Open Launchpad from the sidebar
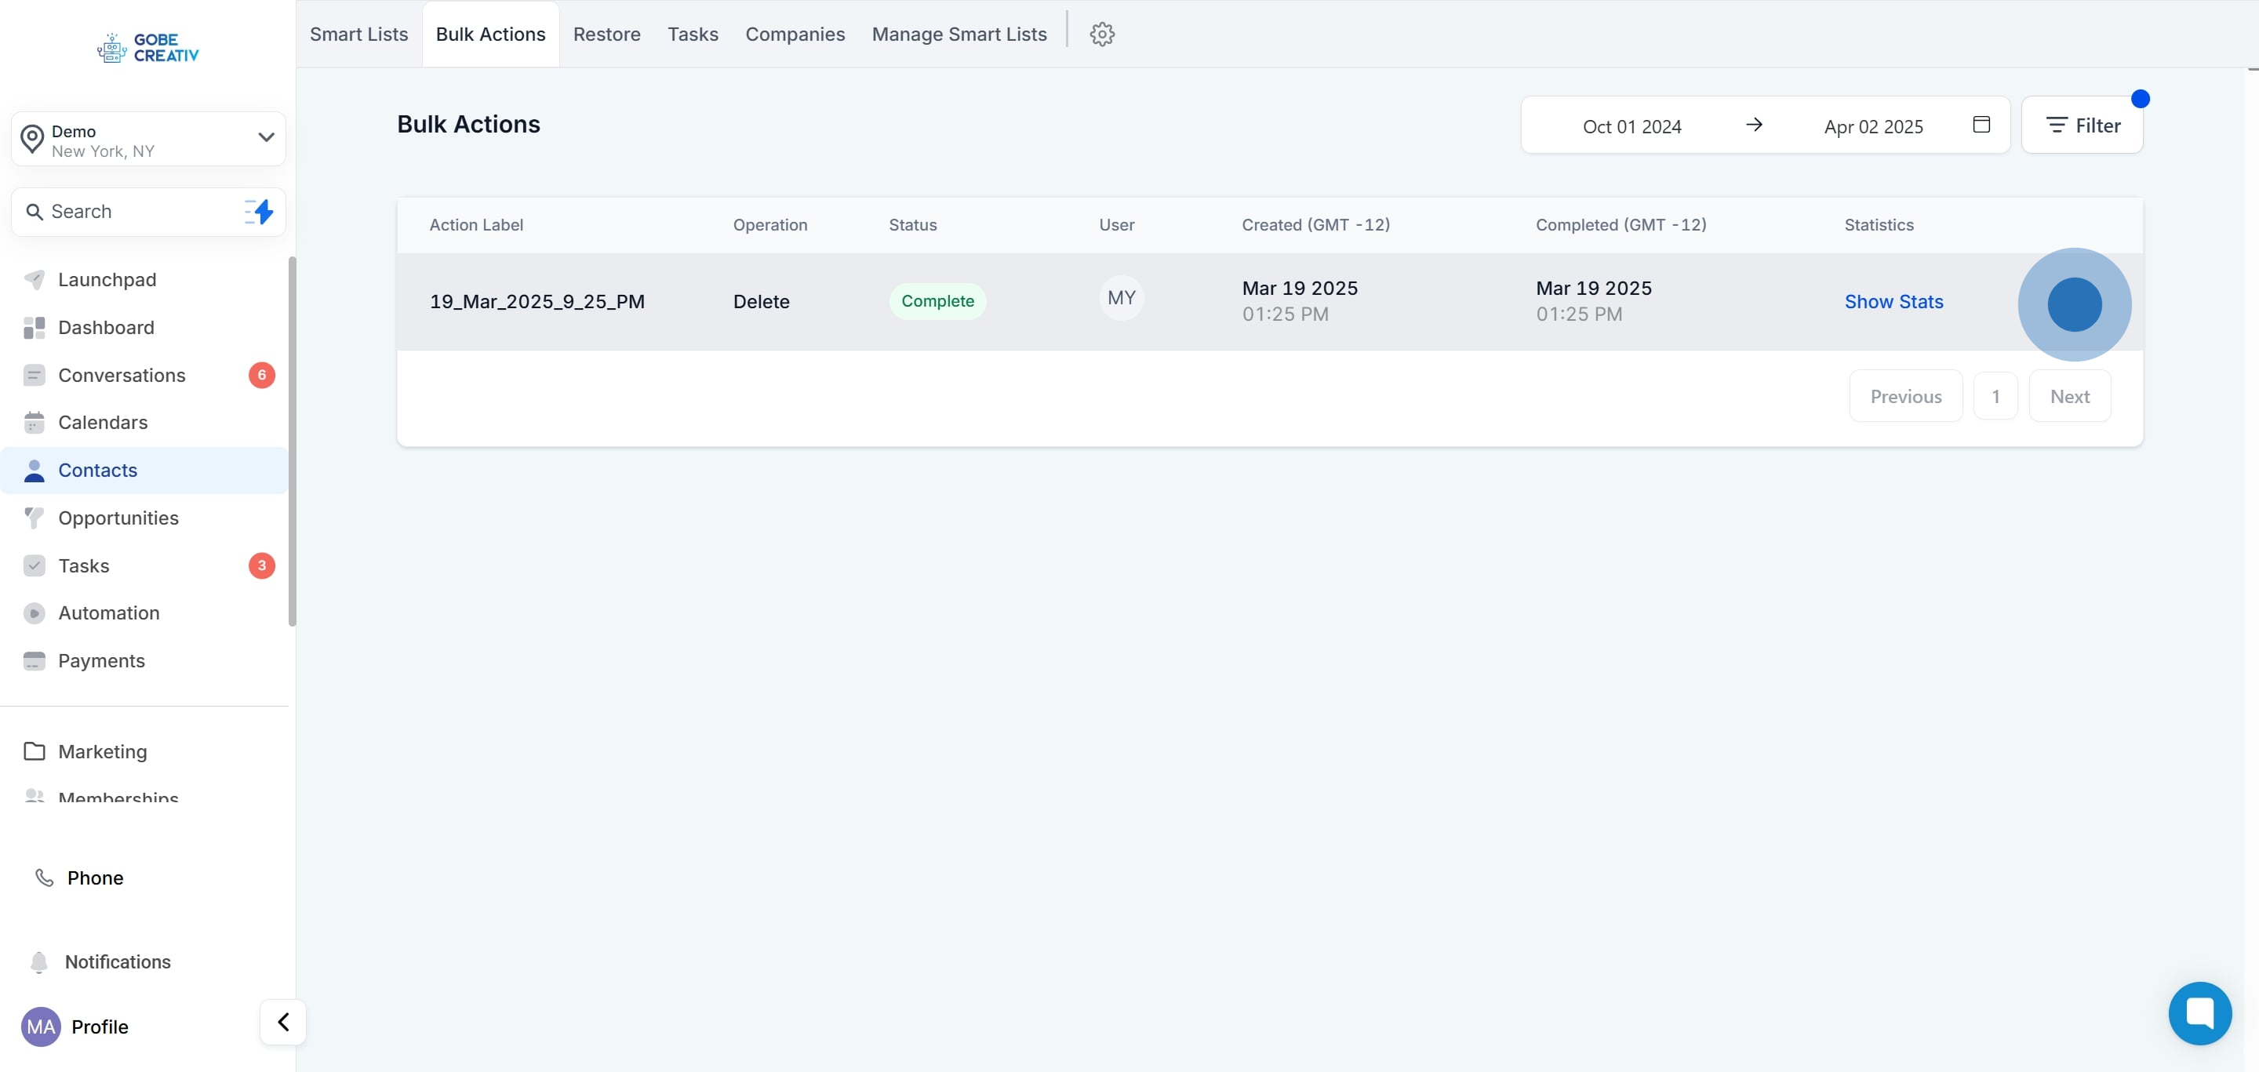 [x=107, y=280]
